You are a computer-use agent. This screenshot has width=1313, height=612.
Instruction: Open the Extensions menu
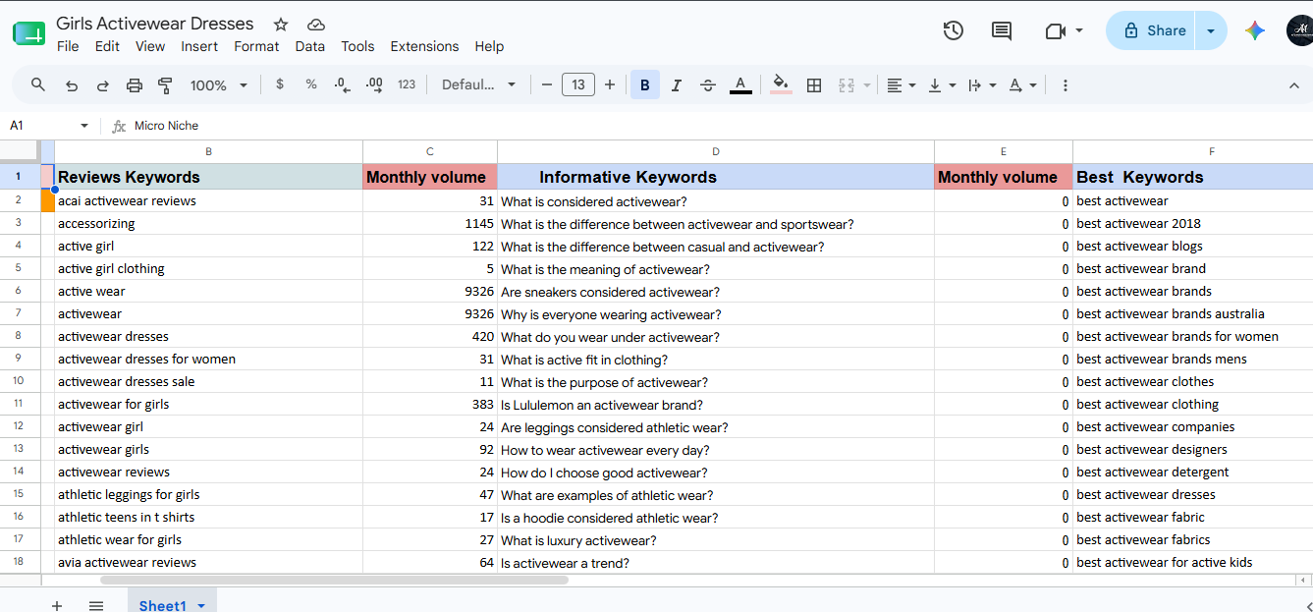tap(424, 46)
